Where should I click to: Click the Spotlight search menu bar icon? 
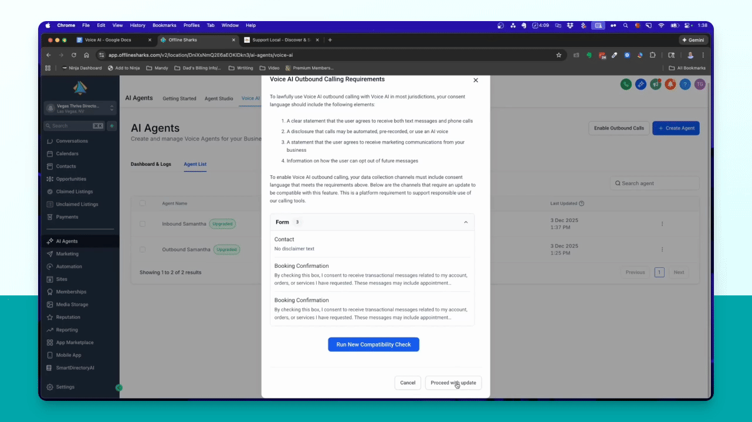(625, 25)
